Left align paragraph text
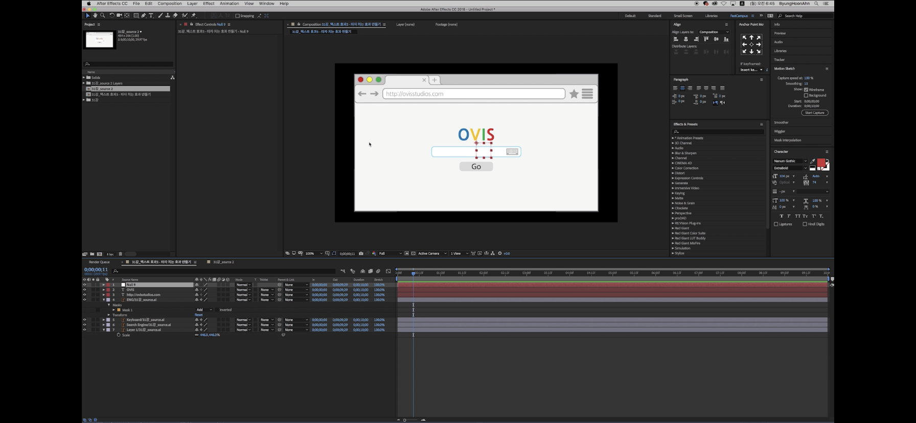Image resolution: width=916 pixels, height=423 pixels. tap(675, 88)
